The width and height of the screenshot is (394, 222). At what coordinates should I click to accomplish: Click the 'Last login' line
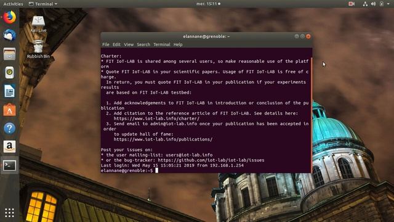pyautogui.click(x=172, y=166)
